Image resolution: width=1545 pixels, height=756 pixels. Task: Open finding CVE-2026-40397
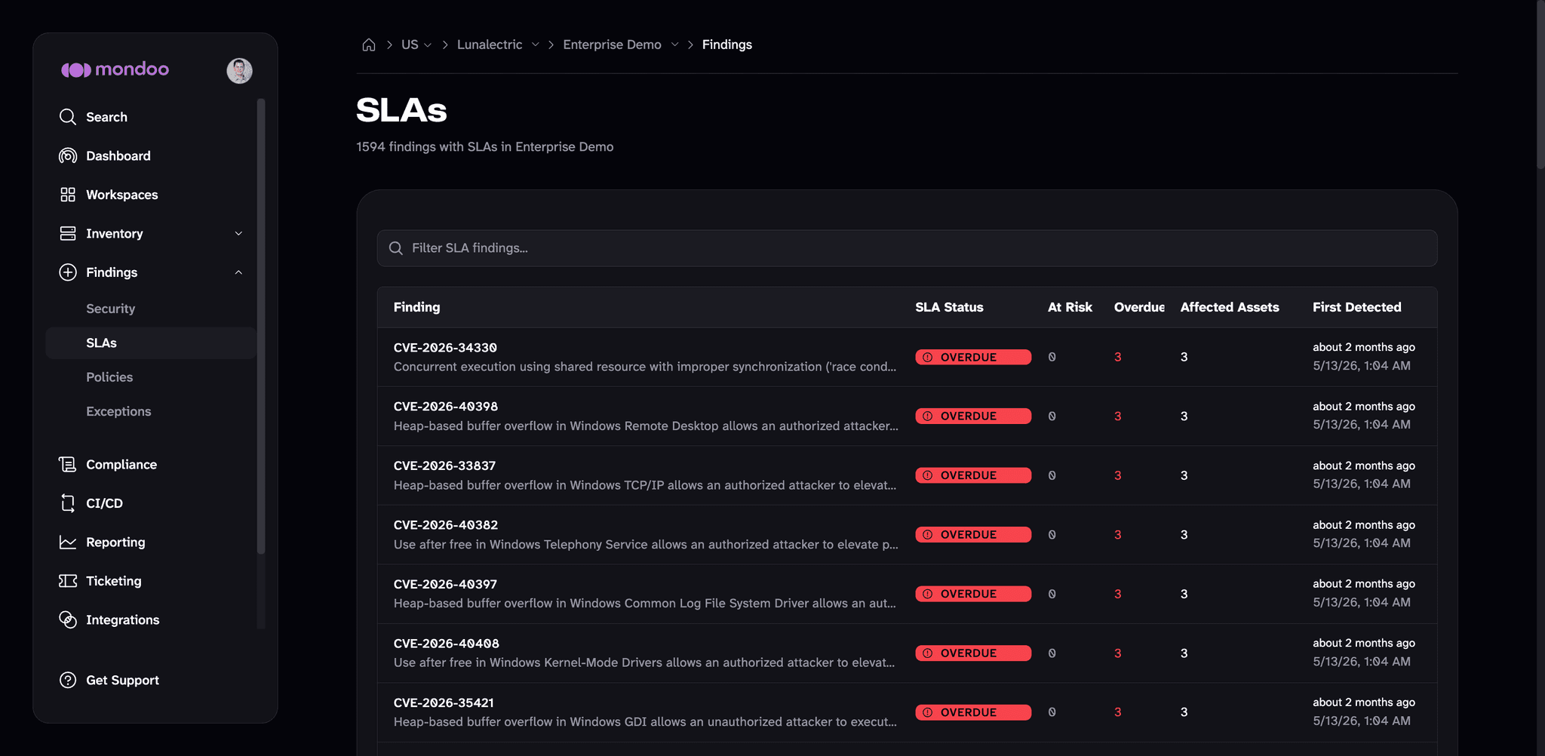coord(445,585)
